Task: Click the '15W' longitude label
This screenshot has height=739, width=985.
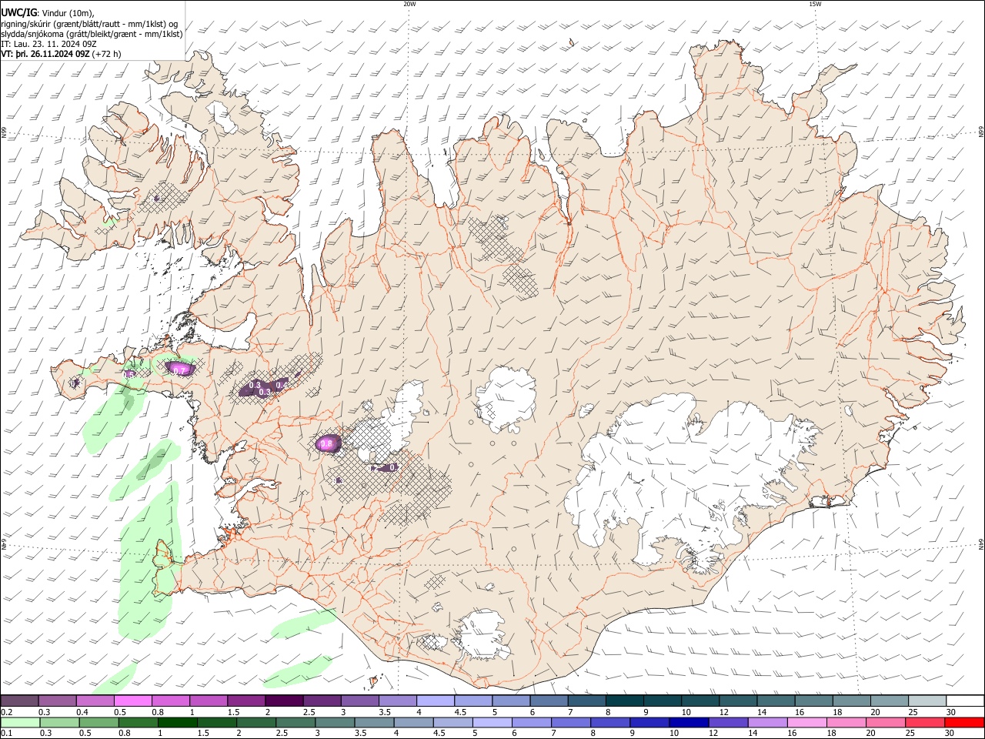Action: pos(815,4)
